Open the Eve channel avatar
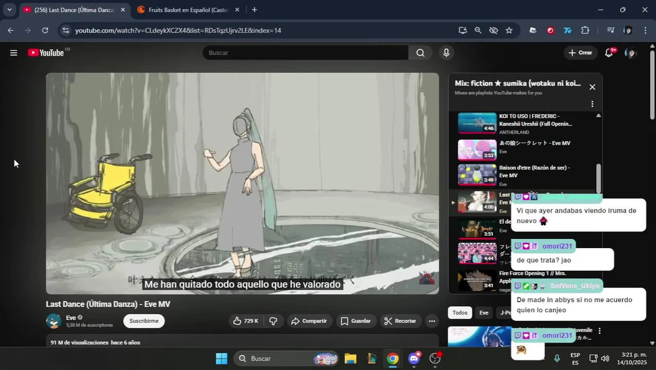Viewport: 656px width, 370px height. coord(54,321)
